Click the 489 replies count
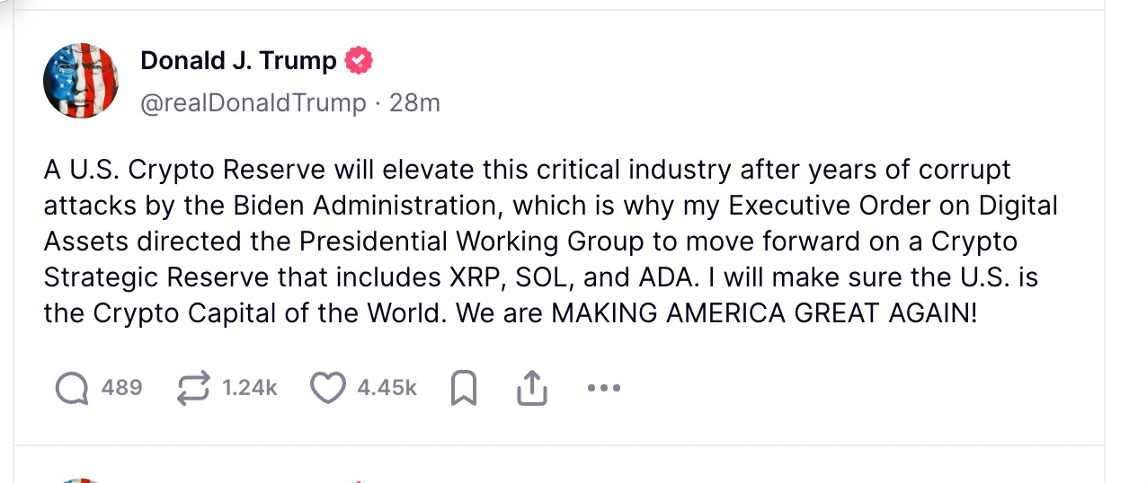 (x=121, y=388)
